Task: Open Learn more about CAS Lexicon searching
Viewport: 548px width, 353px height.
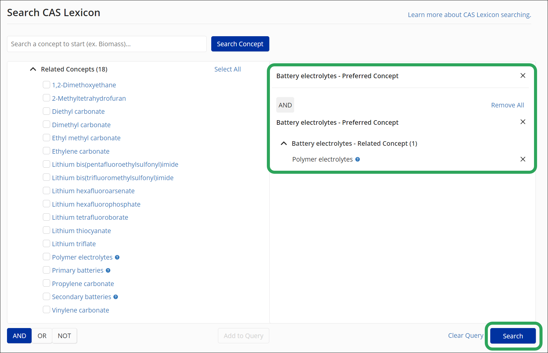Action: click(469, 15)
